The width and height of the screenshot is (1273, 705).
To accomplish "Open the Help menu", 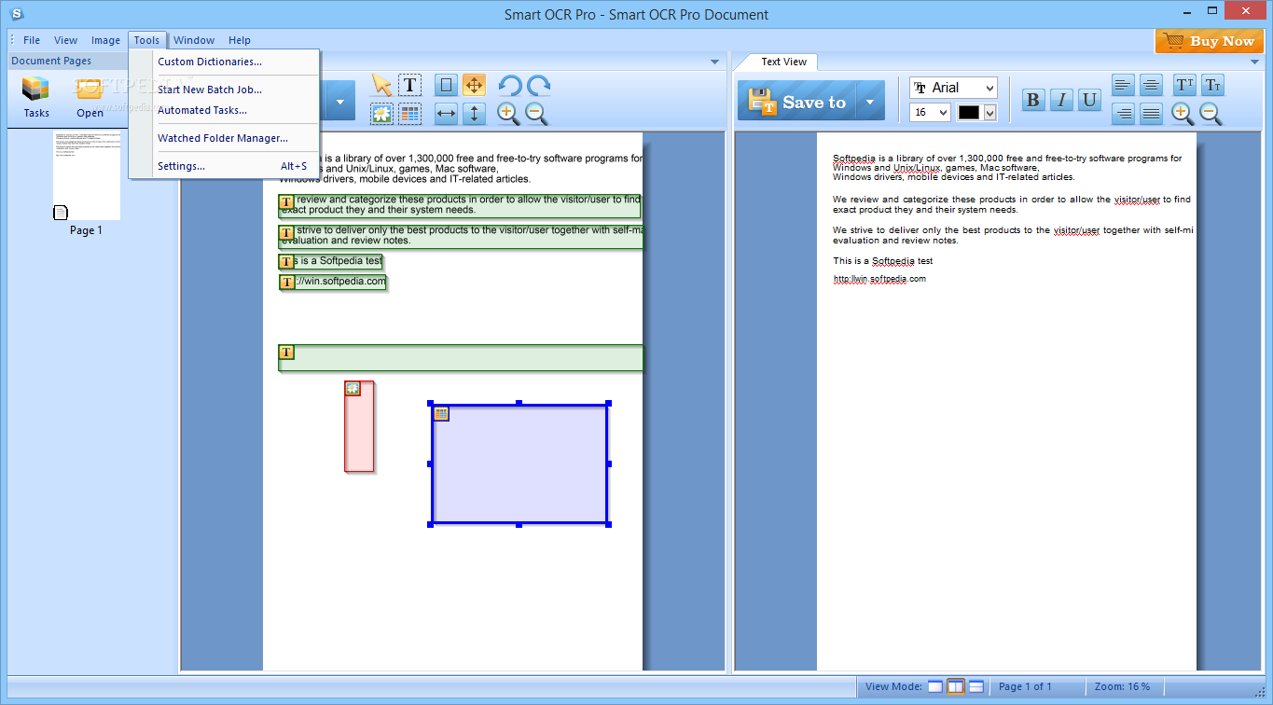I will 240,40.
